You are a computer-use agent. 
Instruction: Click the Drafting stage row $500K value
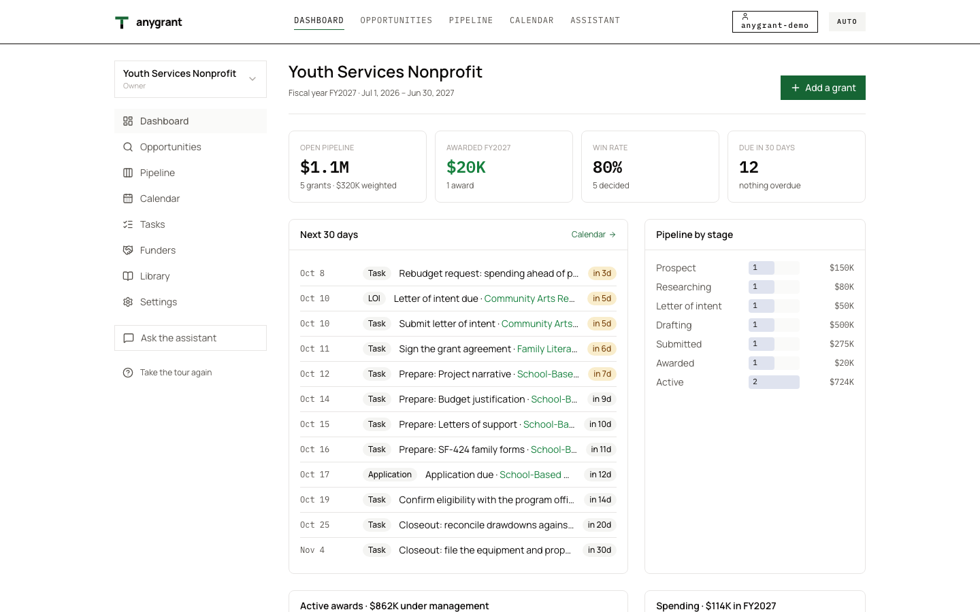[x=842, y=325]
